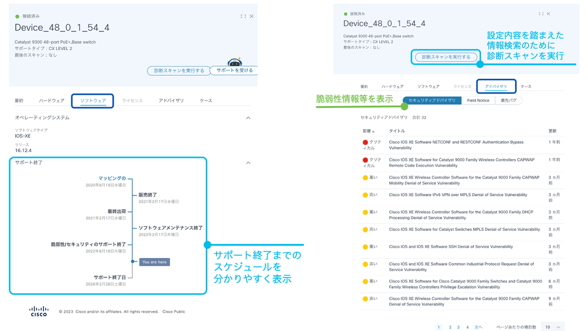The image size is (588, 331).
Task: Collapse サポート終了 section
Action: click(x=248, y=163)
